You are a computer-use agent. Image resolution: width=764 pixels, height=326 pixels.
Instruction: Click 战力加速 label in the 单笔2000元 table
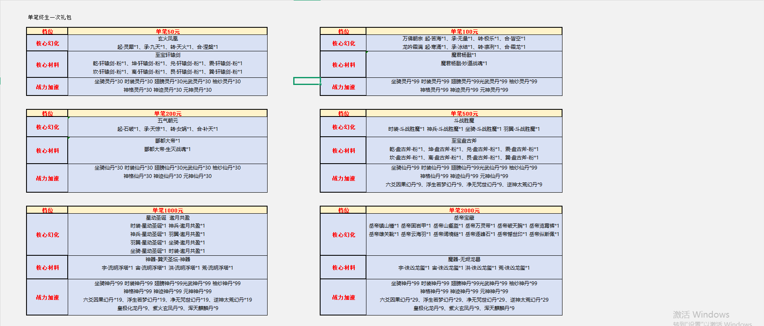[x=343, y=297]
